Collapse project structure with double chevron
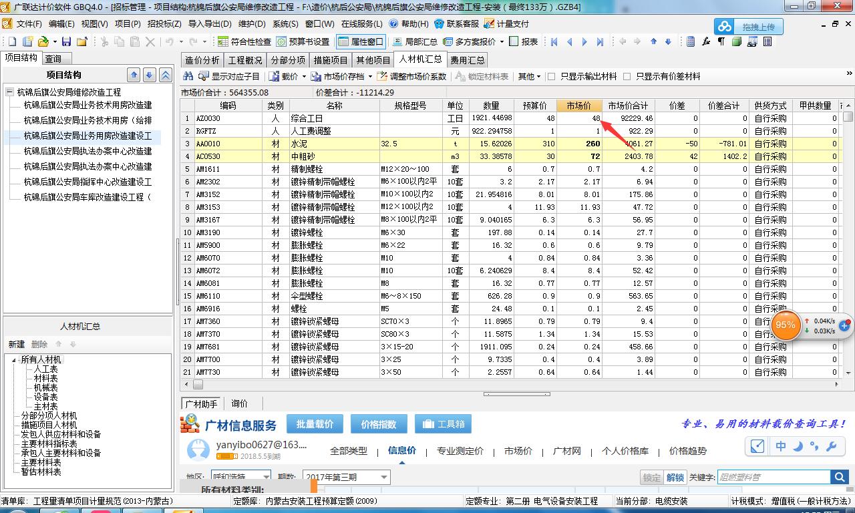 pyautogui.click(x=165, y=75)
